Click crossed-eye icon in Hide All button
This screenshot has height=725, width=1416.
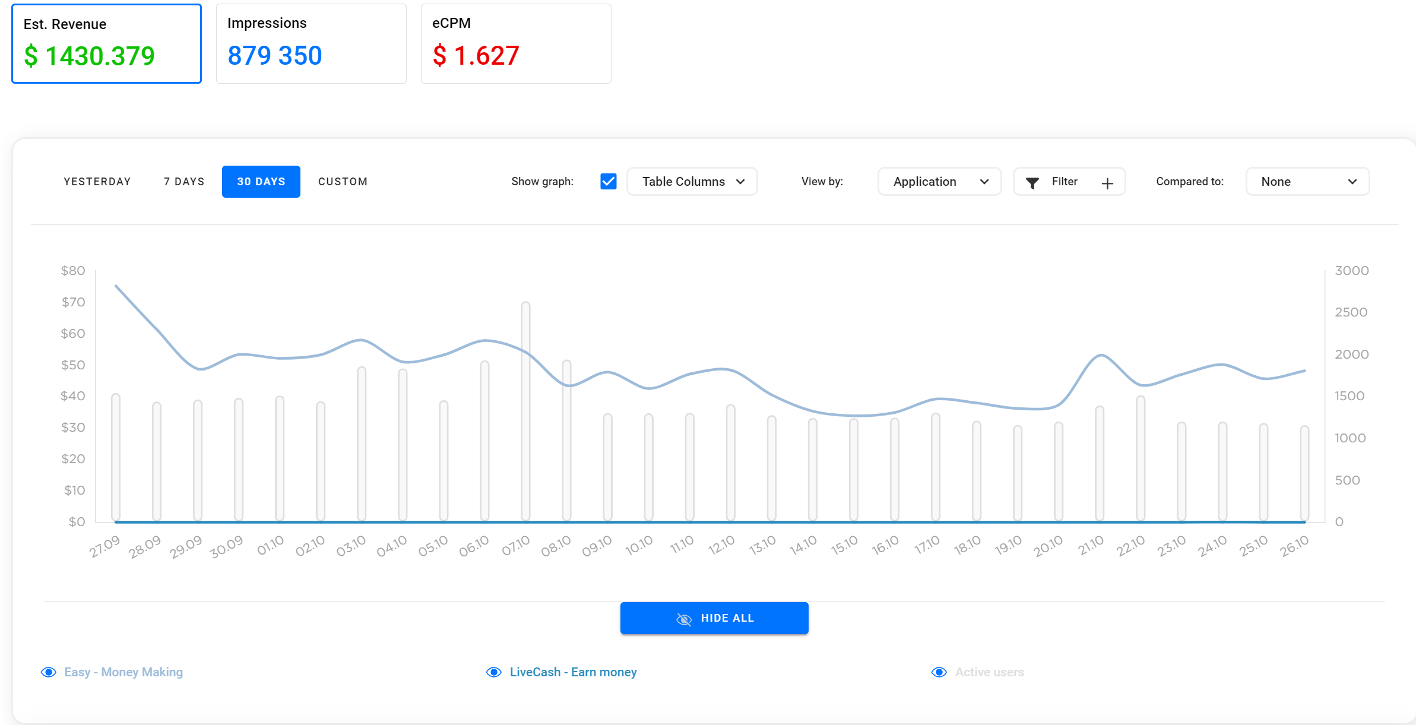[684, 619]
